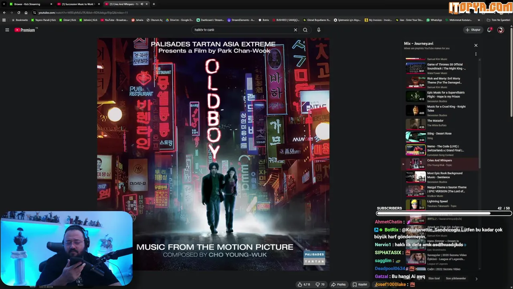The height and width of the screenshot is (289, 513).
Task: Open YouTube - Broadcast bookmark
Action: pos(114,20)
